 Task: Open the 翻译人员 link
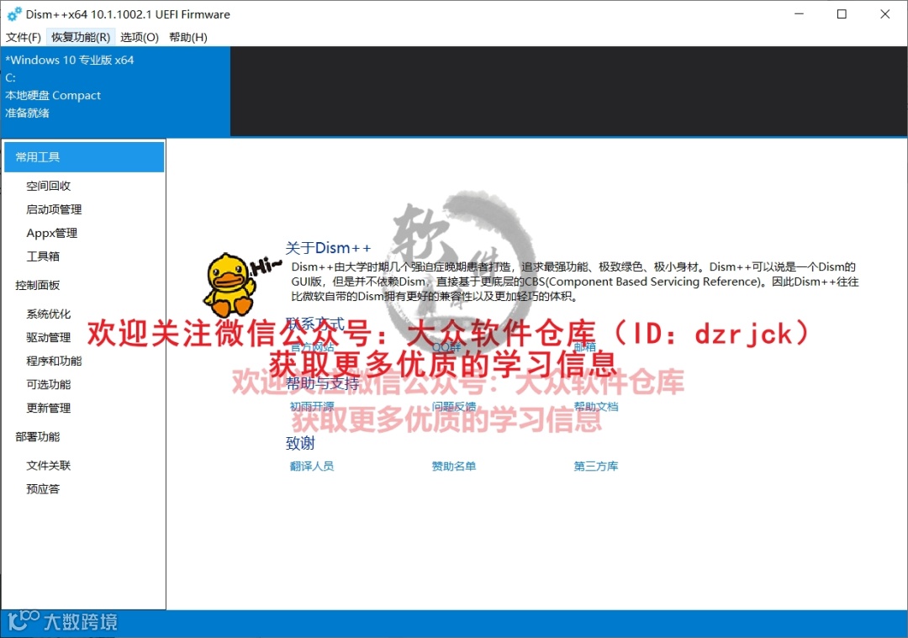point(312,467)
